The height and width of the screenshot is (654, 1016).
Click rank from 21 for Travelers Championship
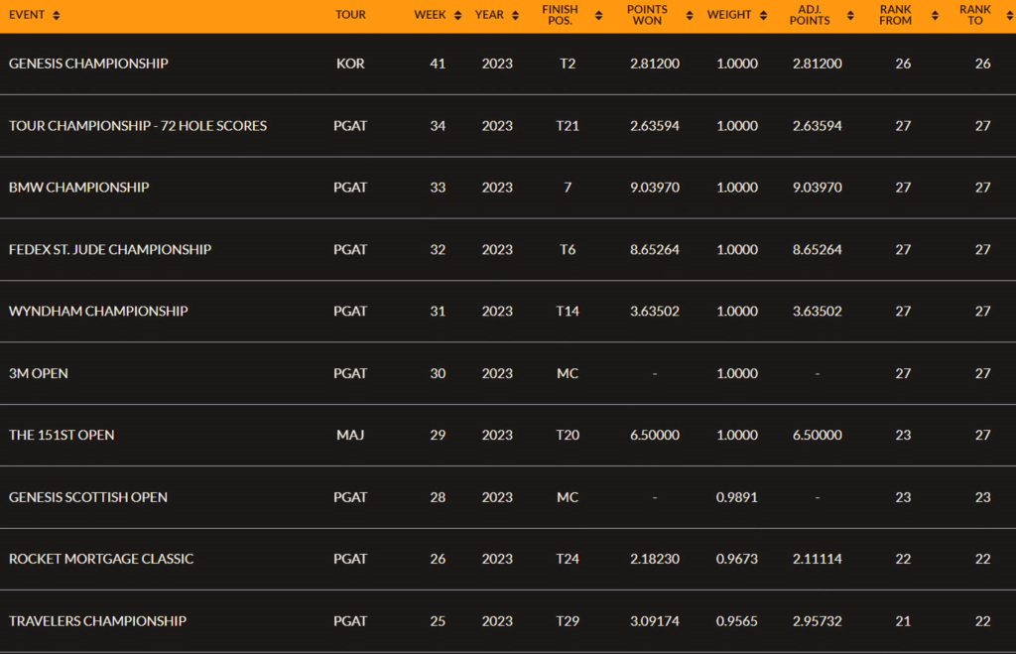point(903,621)
